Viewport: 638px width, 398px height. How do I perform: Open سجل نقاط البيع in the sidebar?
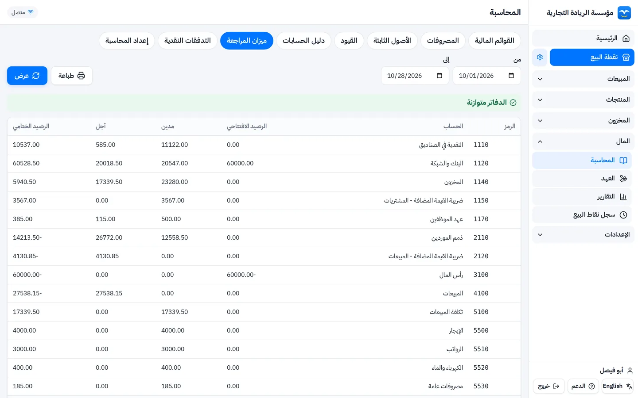click(x=582, y=215)
